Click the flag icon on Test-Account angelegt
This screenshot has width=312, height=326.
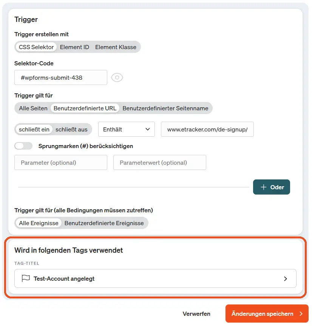[x=25, y=278]
